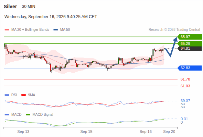Click the 30 MIN timeframe label
The height and width of the screenshot is (137, 203).
pos(29,7)
